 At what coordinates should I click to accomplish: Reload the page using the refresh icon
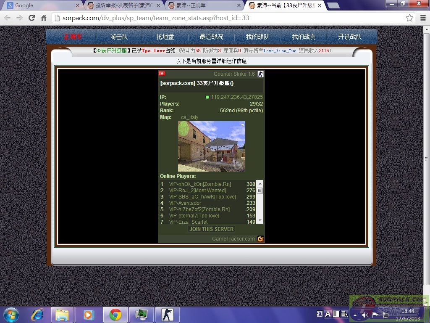coord(31,18)
